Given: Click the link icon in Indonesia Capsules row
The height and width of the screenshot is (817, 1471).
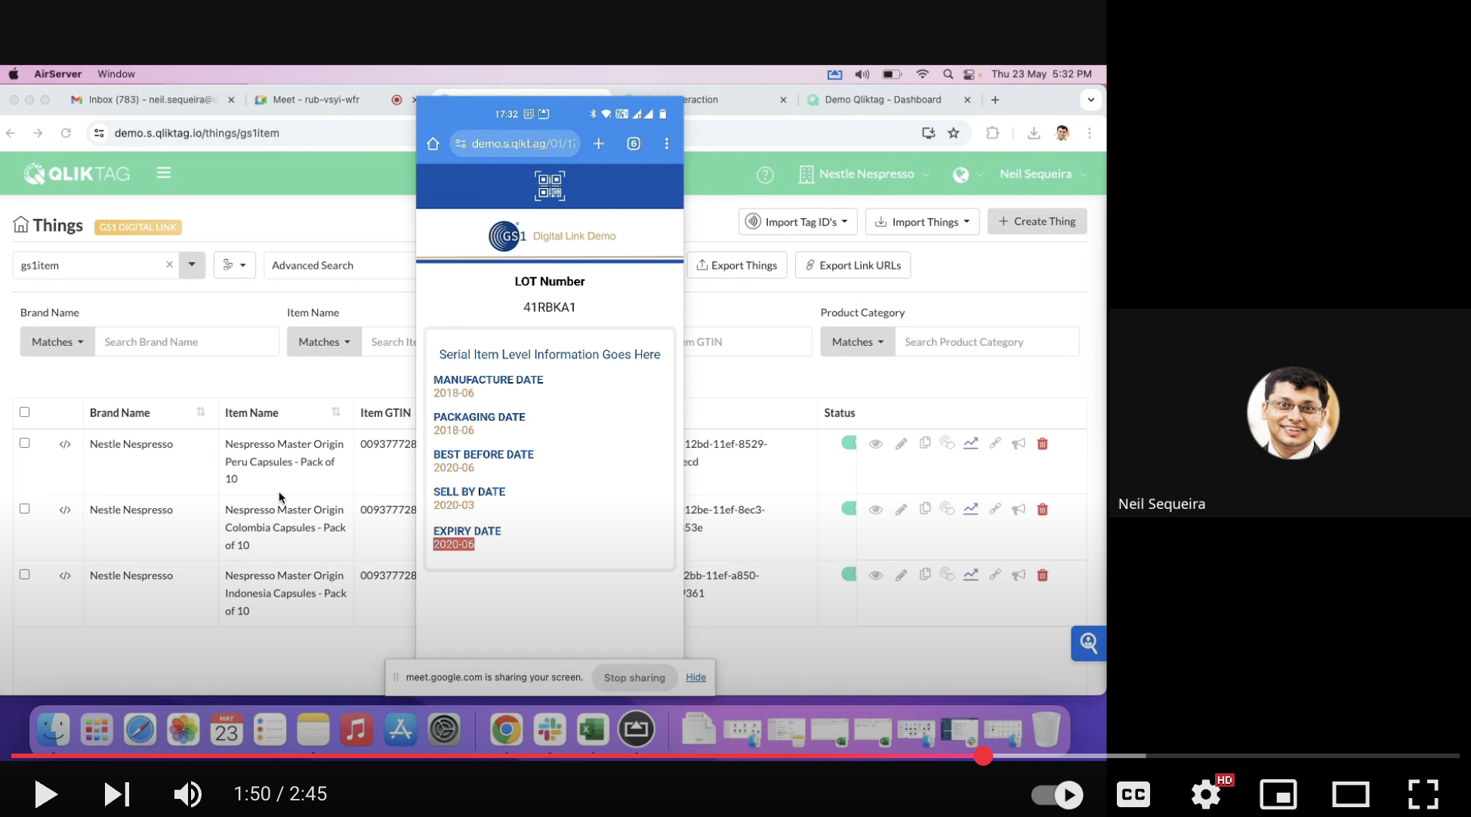Looking at the screenshot, I should 995,575.
